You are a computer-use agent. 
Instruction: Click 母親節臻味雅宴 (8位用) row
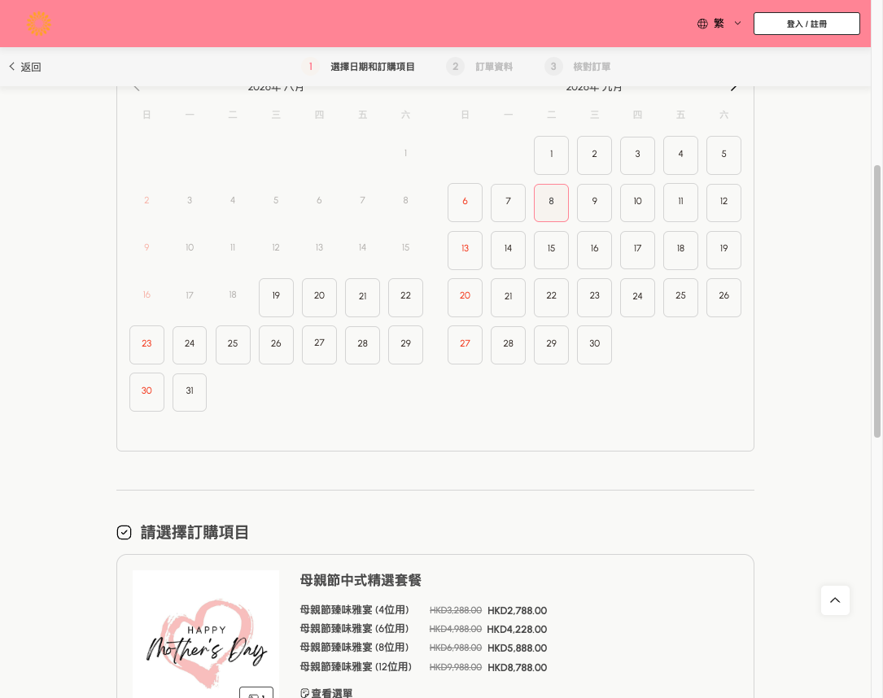tap(423, 648)
